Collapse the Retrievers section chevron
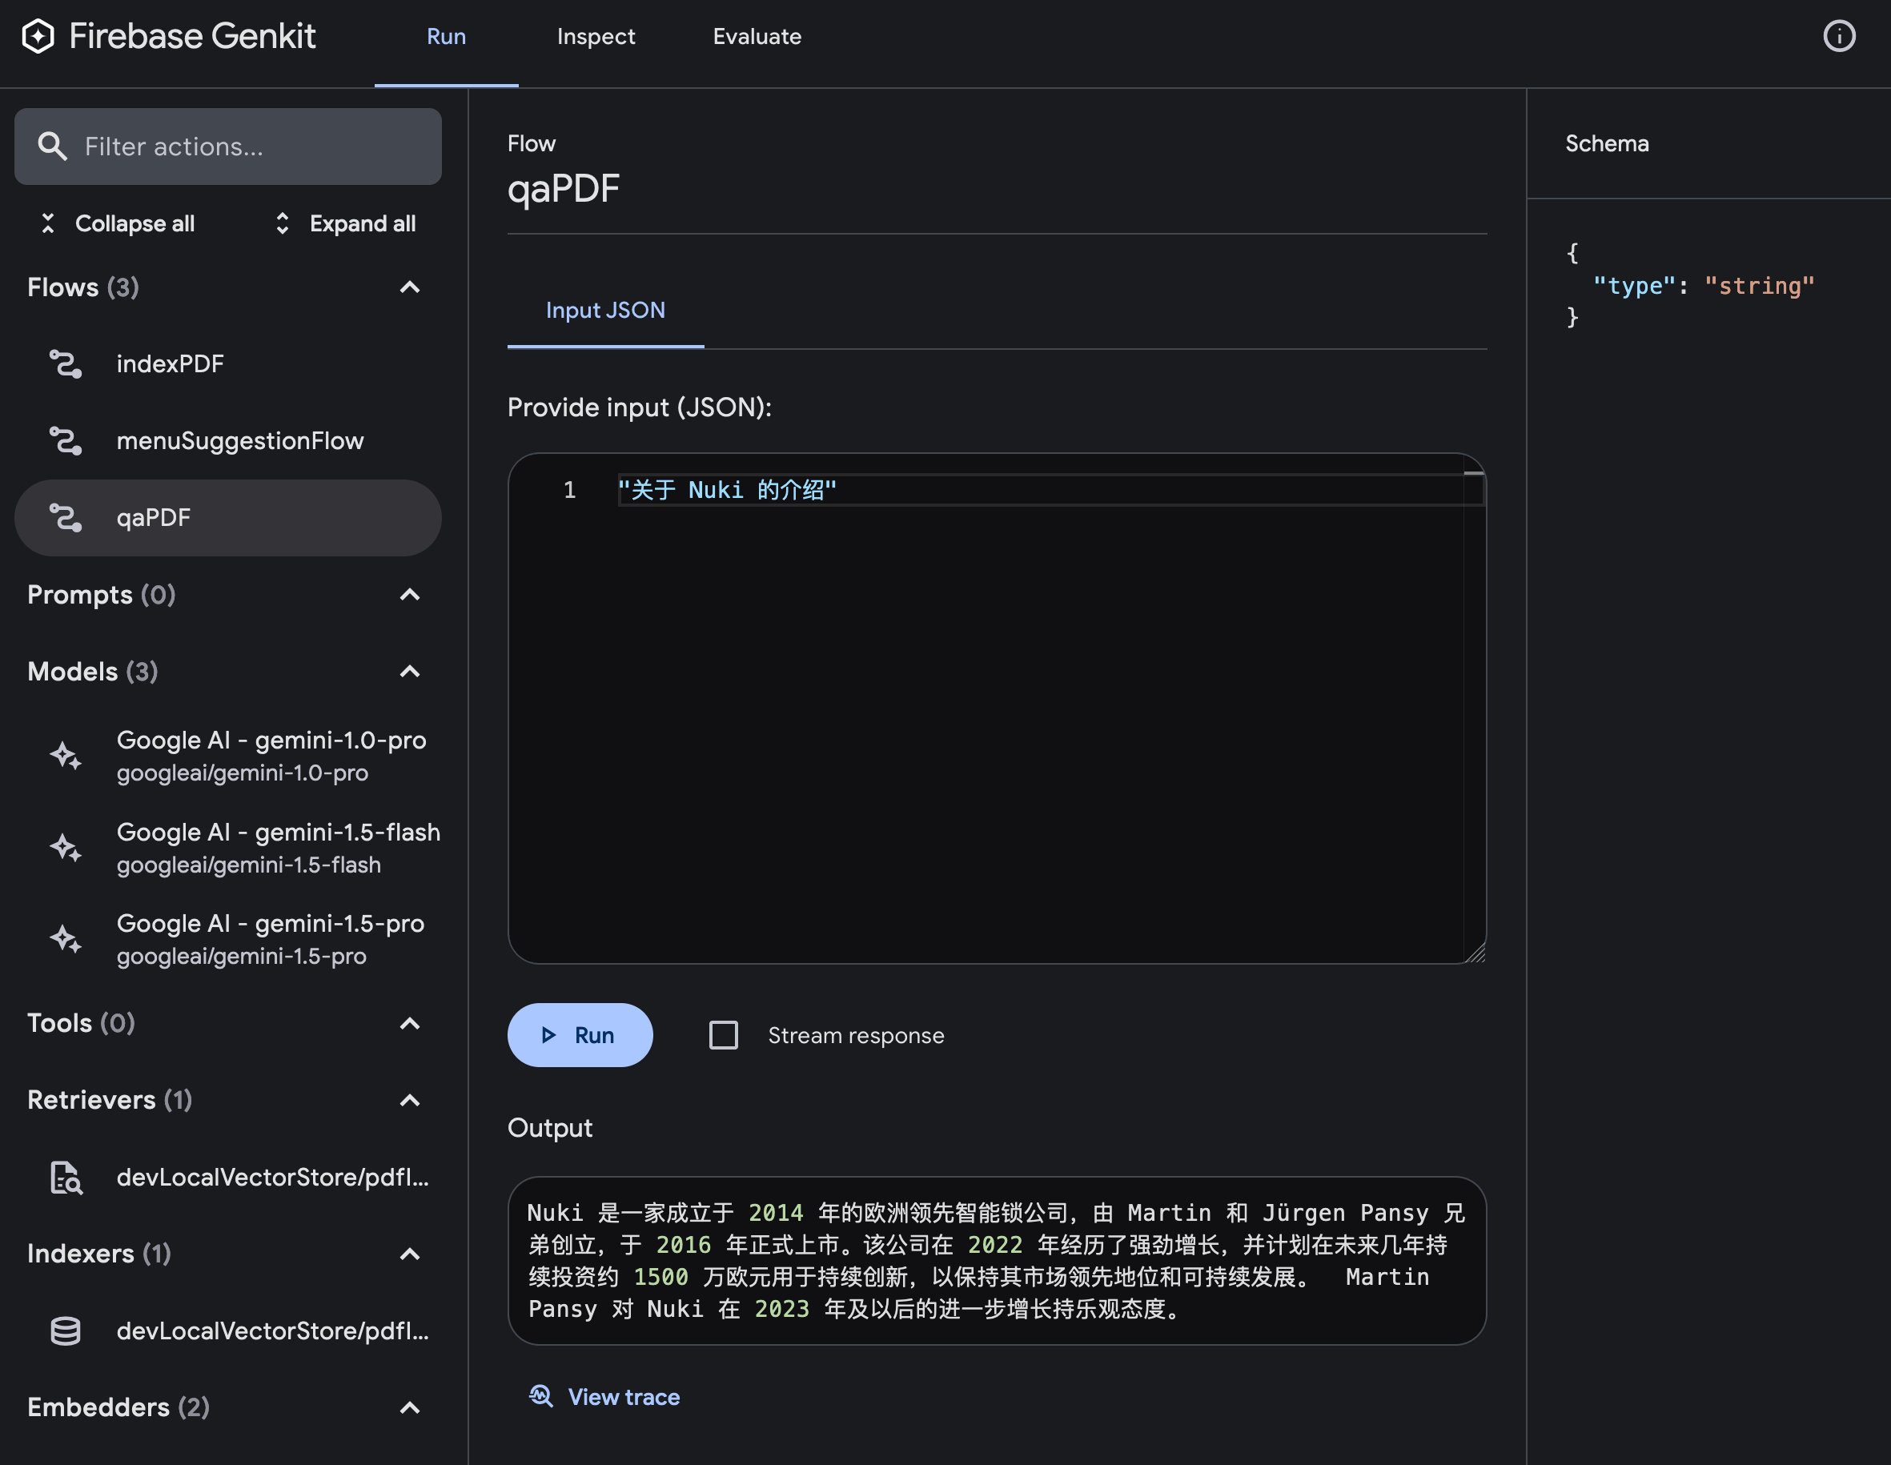The height and width of the screenshot is (1465, 1891). pos(410,1101)
